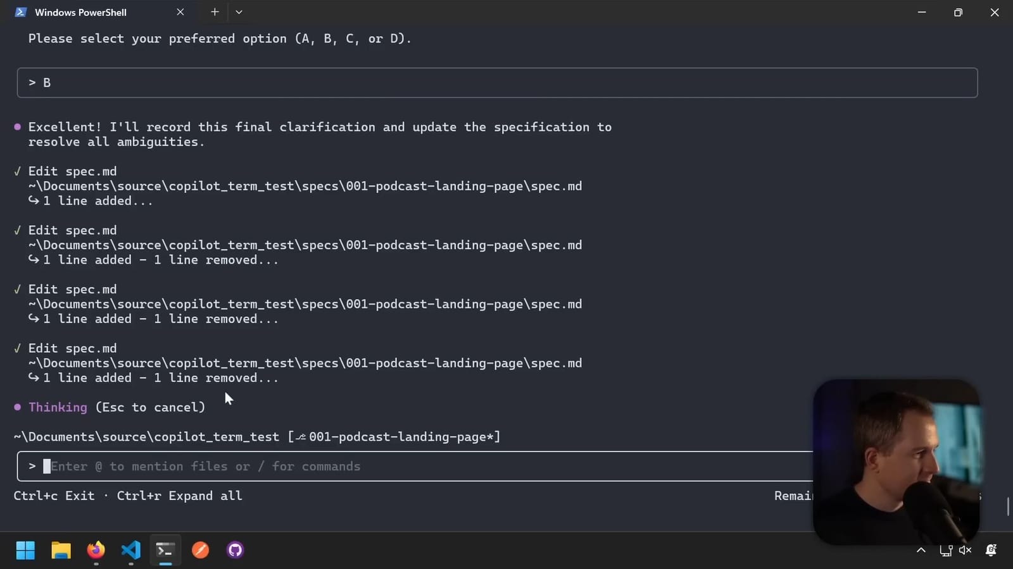This screenshot has height=569, width=1013.
Task: Expand hidden icons in the system tray
Action: (921, 550)
